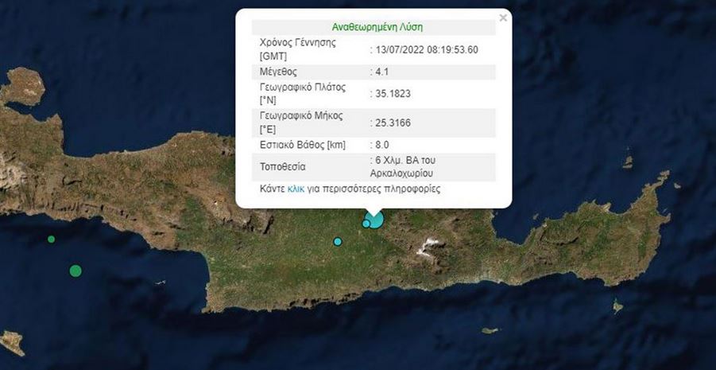Click the origin time value 13/07/2022 08:19:53.60
This screenshot has width=716, height=370.
click(x=427, y=50)
